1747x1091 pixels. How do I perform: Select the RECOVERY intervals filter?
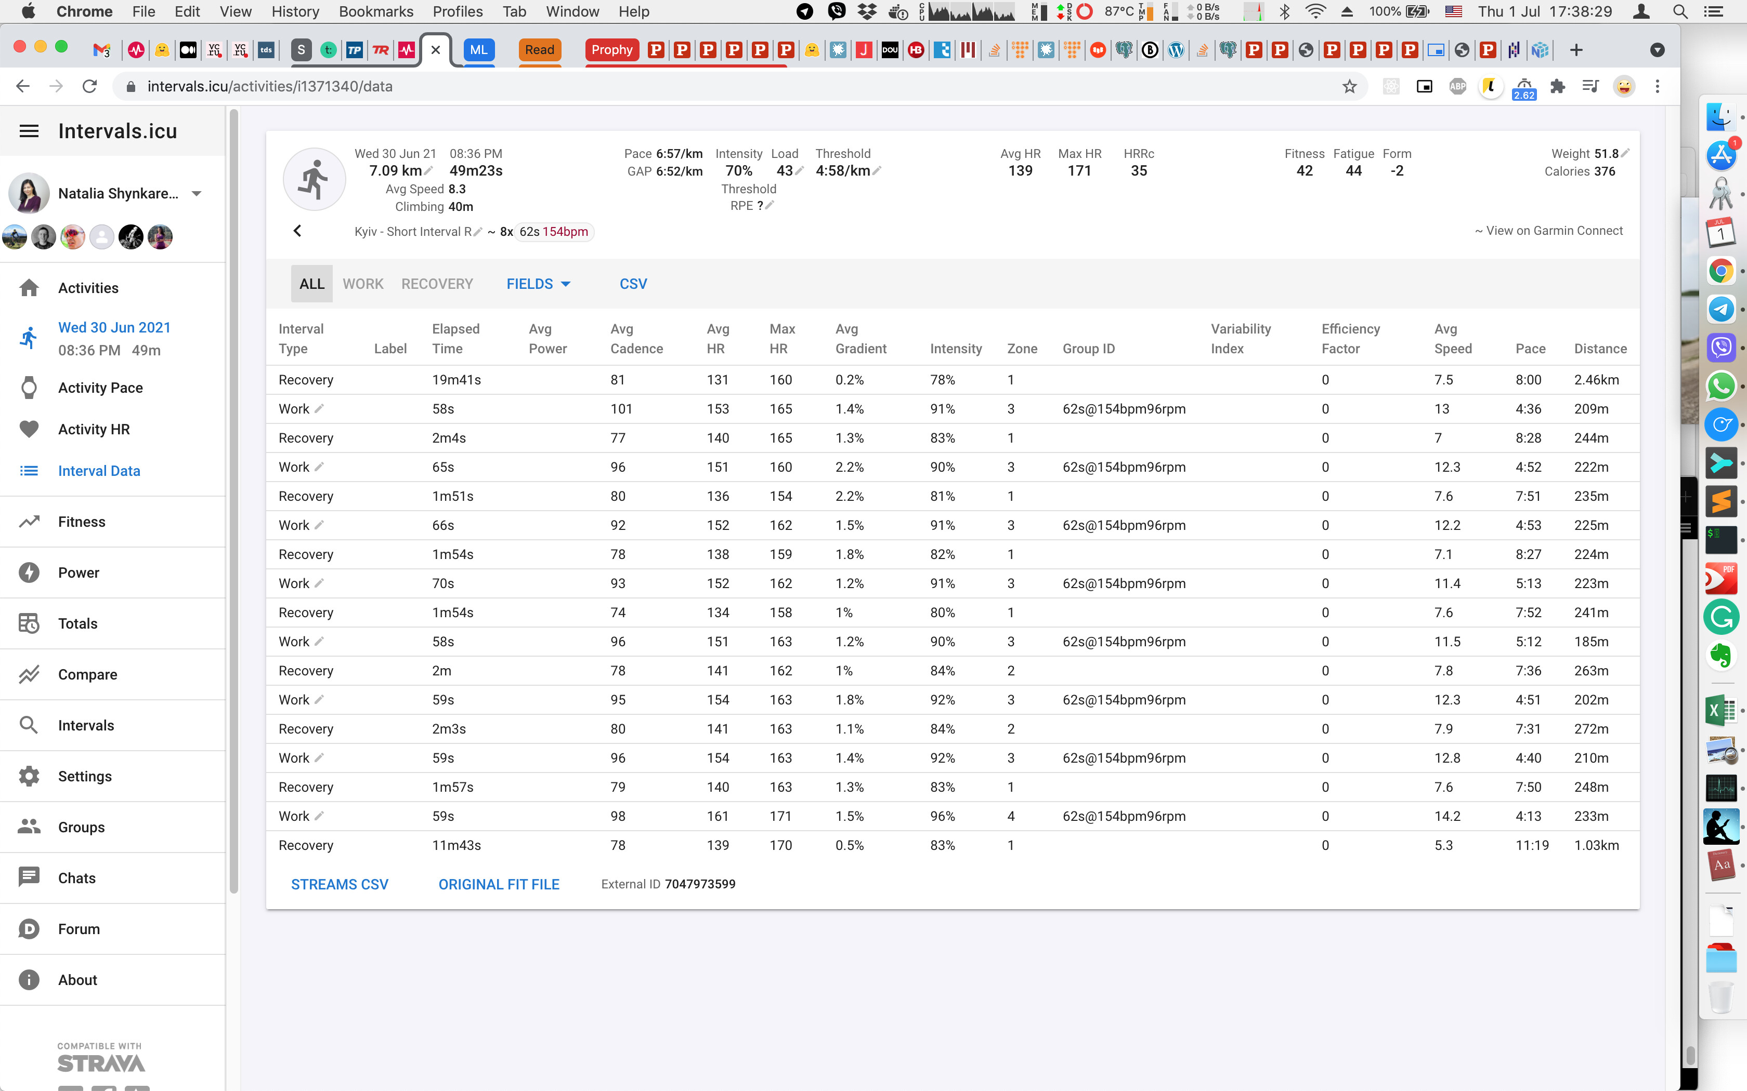[x=437, y=284]
